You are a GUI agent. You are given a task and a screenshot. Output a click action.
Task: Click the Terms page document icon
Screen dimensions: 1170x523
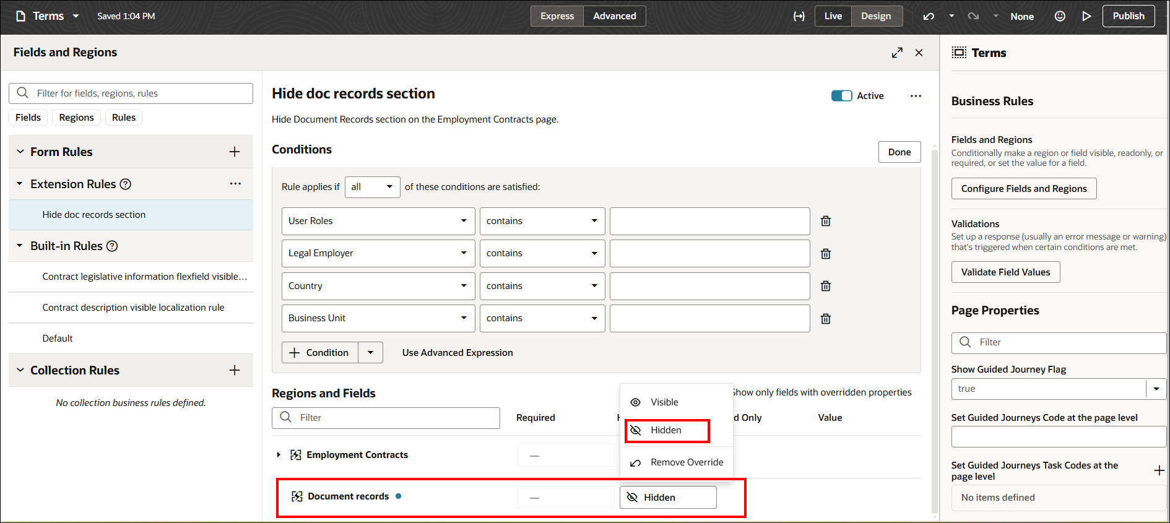click(x=20, y=16)
